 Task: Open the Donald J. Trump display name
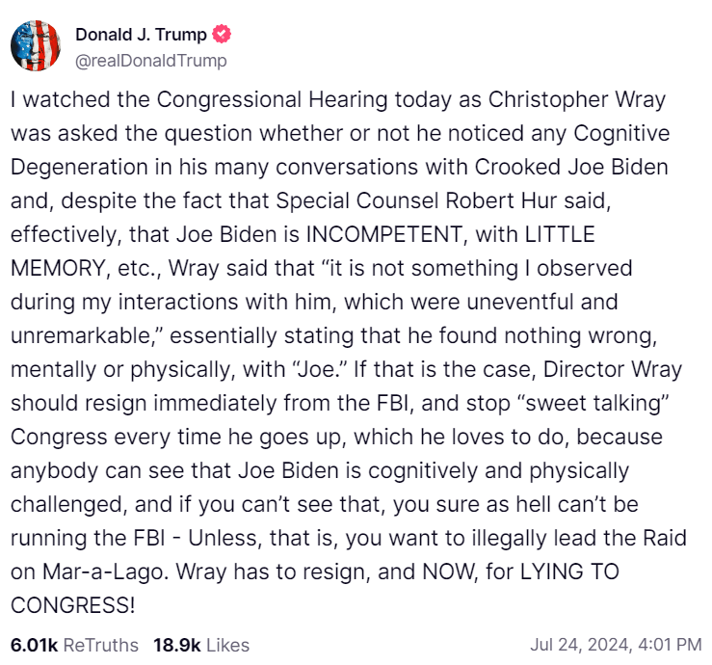tap(141, 35)
